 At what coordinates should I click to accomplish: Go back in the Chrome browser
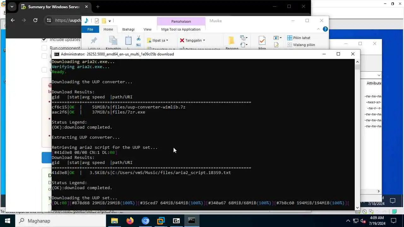tap(13, 20)
